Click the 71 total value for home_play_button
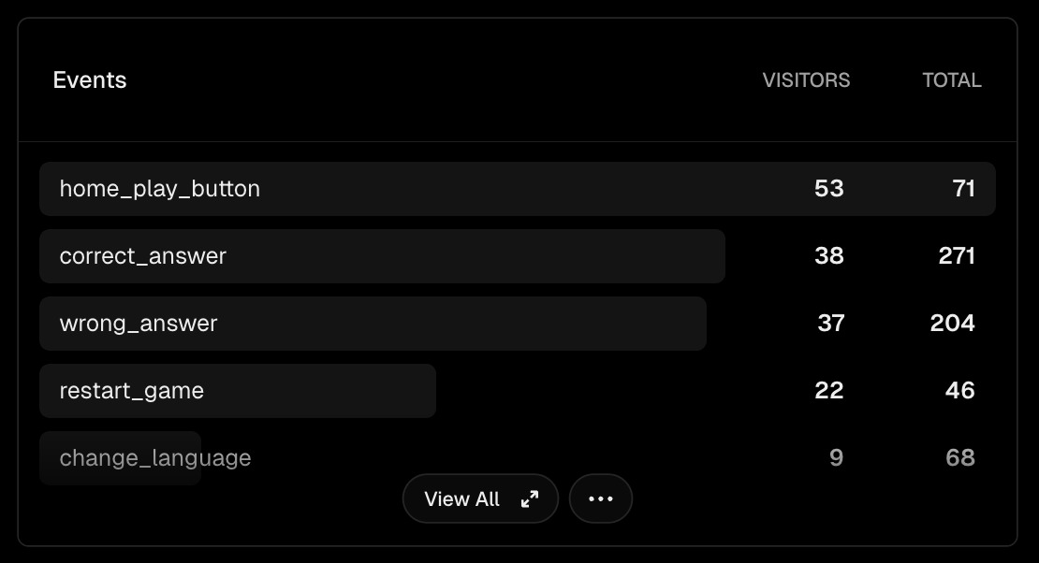 click(x=964, y=189)
